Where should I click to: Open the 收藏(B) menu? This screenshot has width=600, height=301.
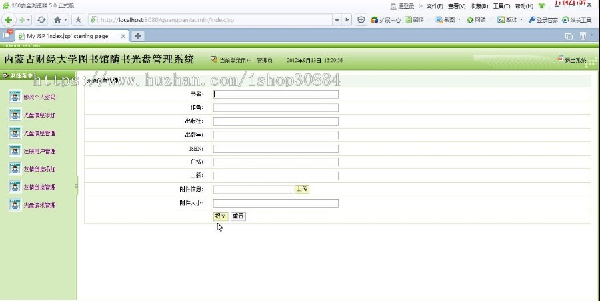(x=479, y=6)
